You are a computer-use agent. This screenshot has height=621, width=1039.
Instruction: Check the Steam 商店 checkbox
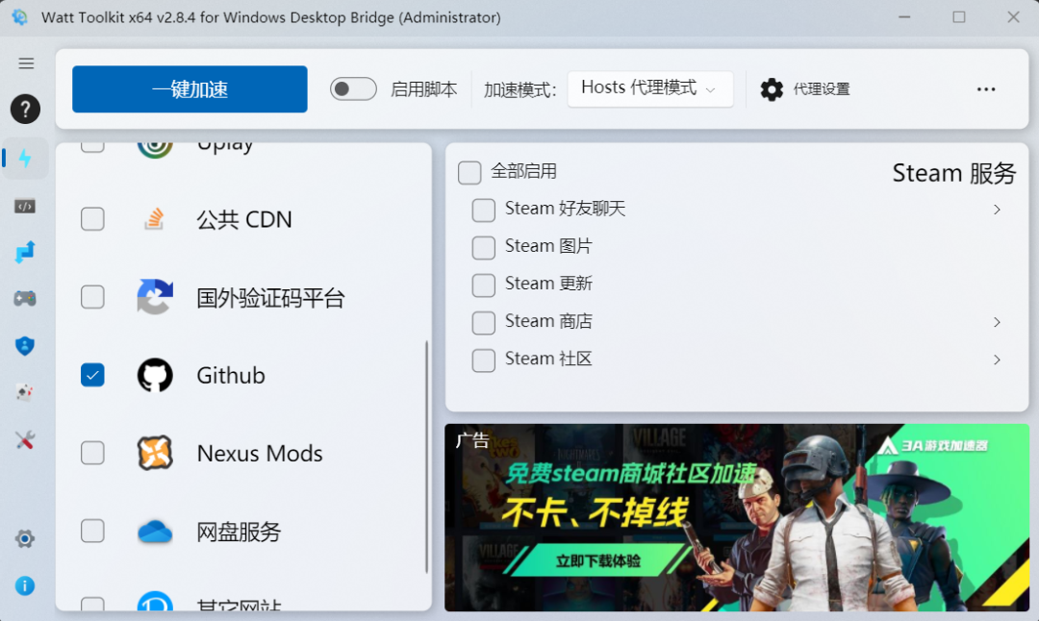click(483, 322)
